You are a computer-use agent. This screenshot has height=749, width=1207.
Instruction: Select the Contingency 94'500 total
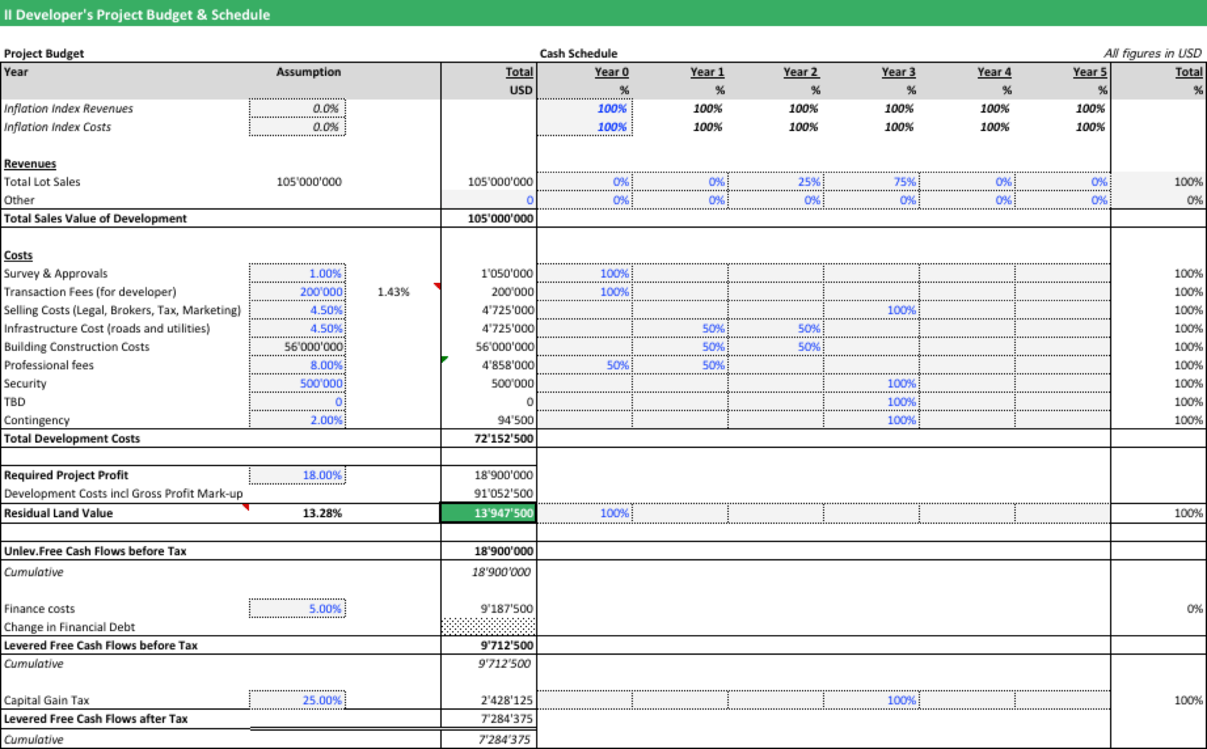(515, 420)
